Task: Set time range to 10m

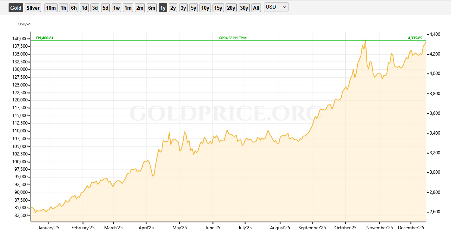Action: [51, 8]
